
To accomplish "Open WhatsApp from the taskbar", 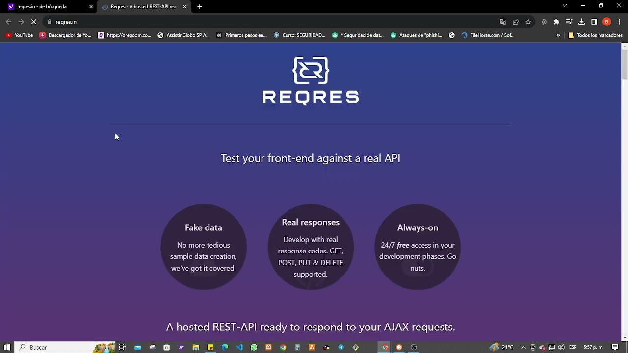I will (254, 347).
